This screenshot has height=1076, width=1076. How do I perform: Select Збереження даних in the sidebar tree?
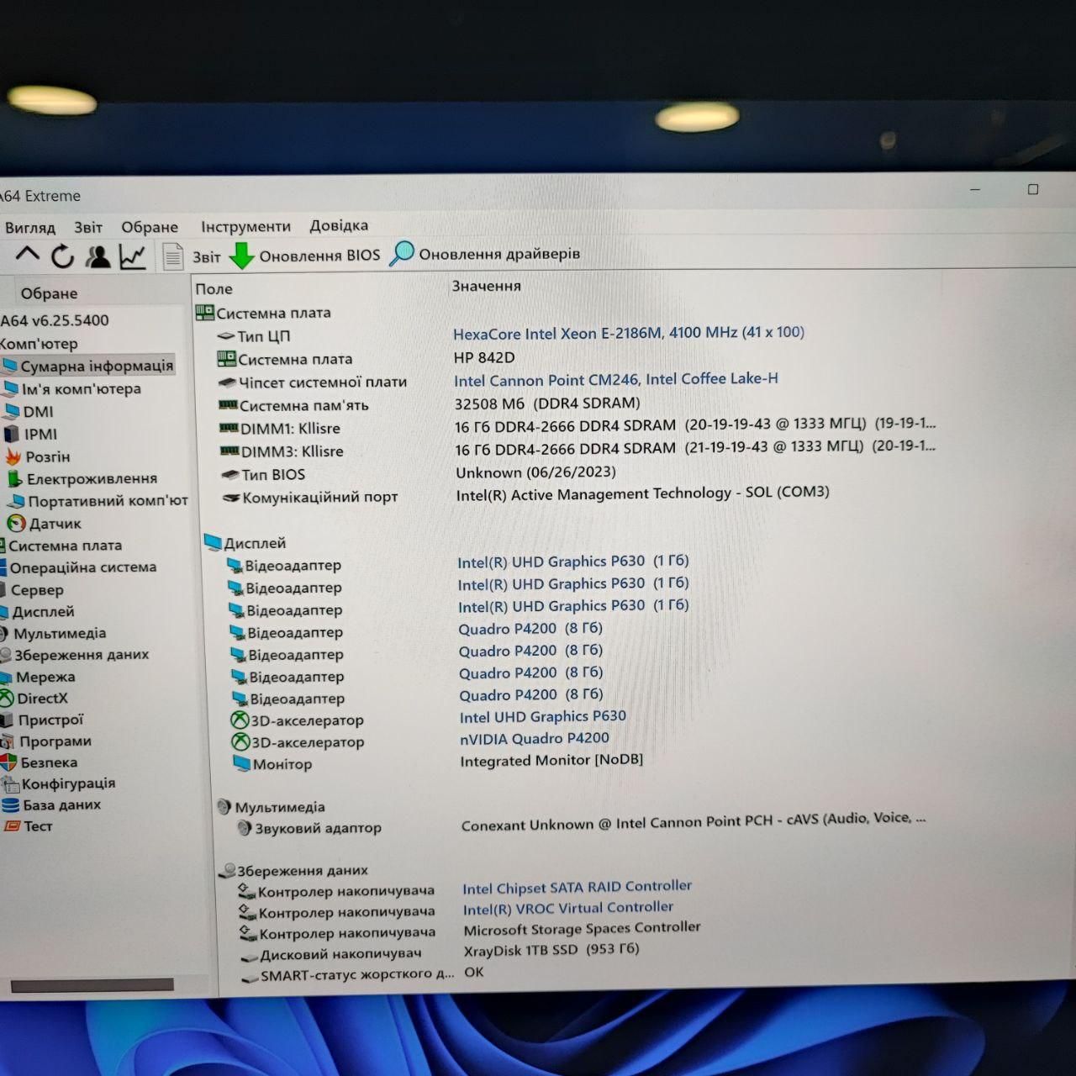coord(82,655)
